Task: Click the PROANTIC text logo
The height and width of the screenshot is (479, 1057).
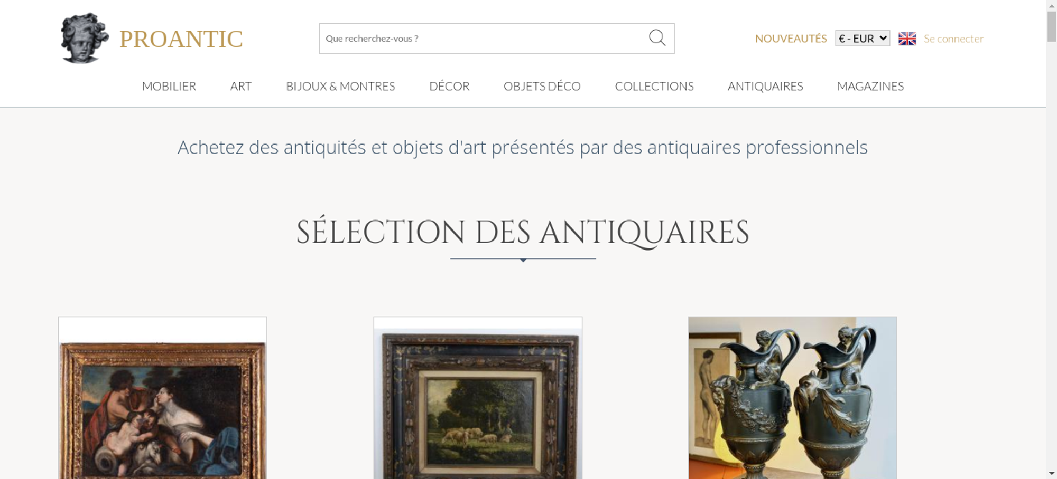Action: [x=181, y=39]
